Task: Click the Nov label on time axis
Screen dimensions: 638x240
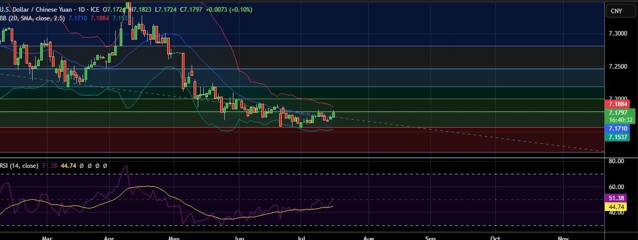Action: click(563, 237)
